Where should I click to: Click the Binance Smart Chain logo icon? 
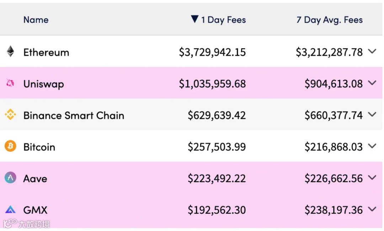pyautogui.click(x=10, y=114)
